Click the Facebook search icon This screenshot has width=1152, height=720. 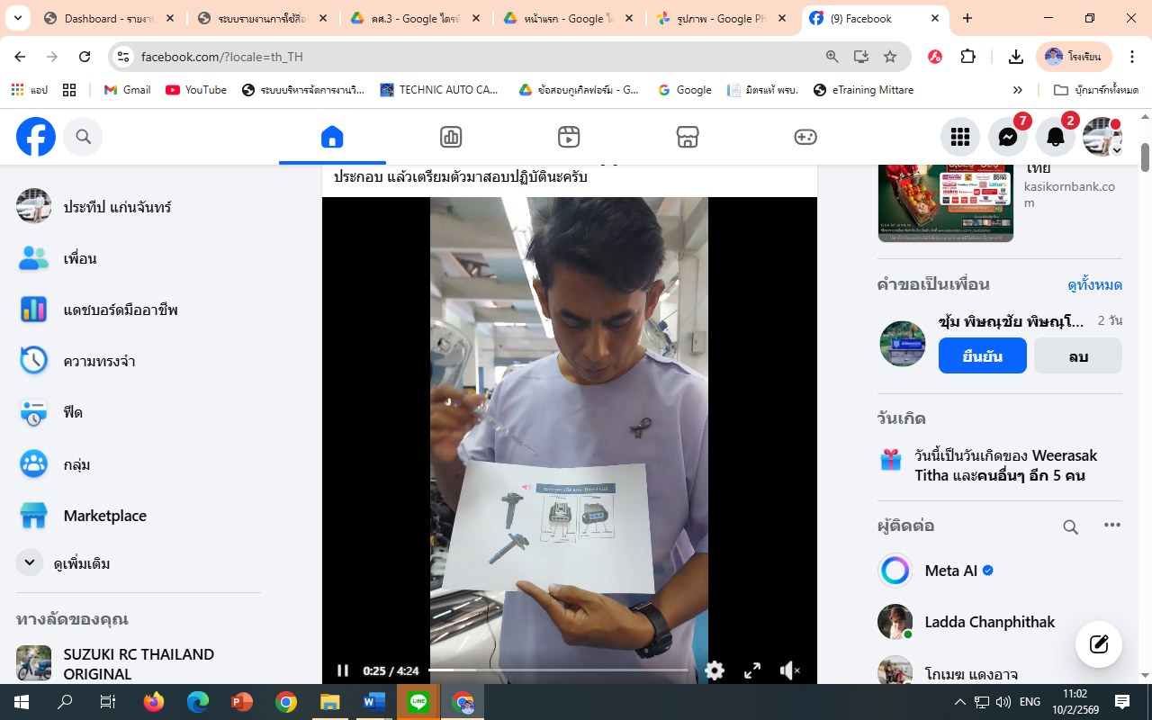(83, 137)
